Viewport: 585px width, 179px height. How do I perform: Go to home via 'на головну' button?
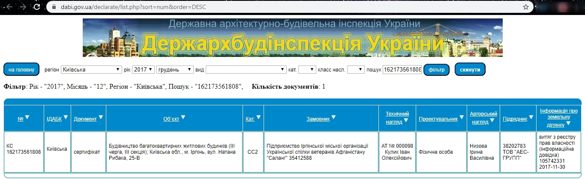coord(21,69)
